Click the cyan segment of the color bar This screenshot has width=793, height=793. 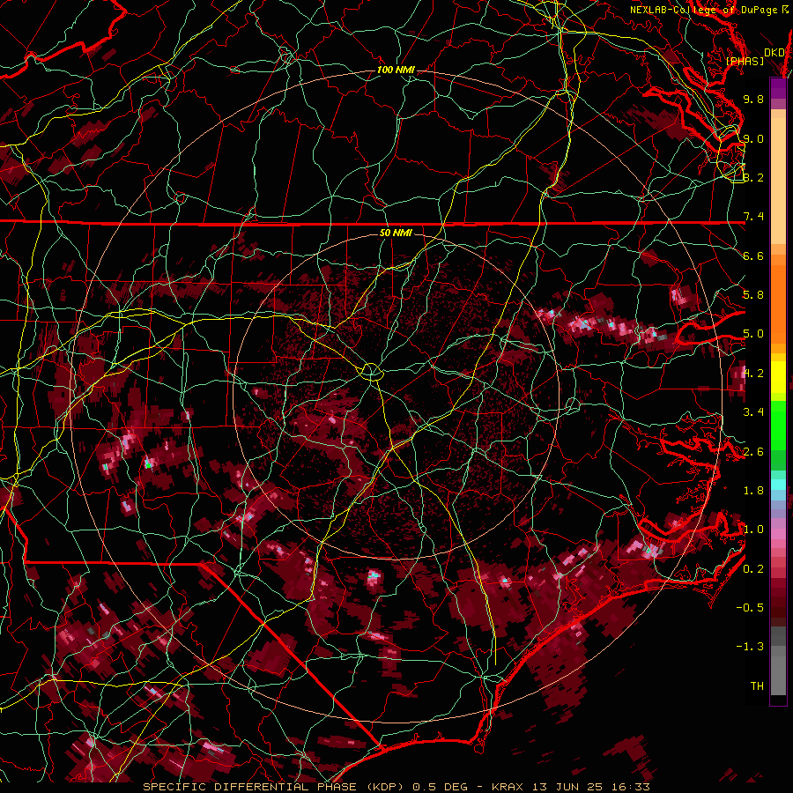pyautogui.click(x=778, y=485)
